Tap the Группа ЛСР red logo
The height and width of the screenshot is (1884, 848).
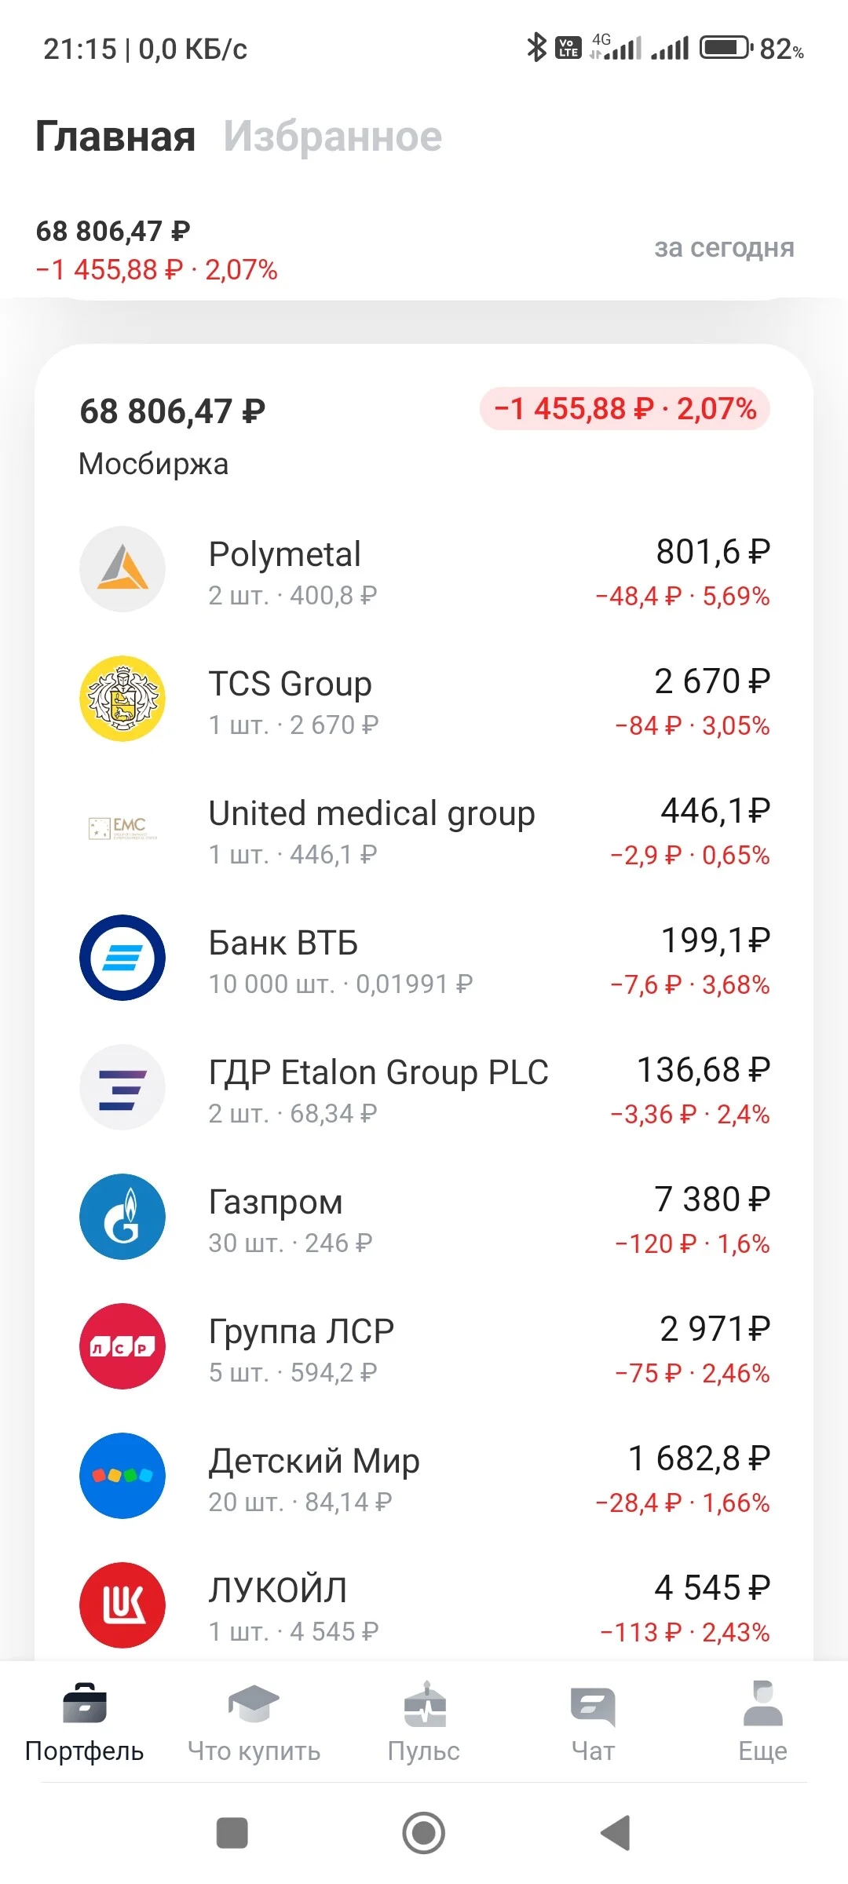(122, 1346)
